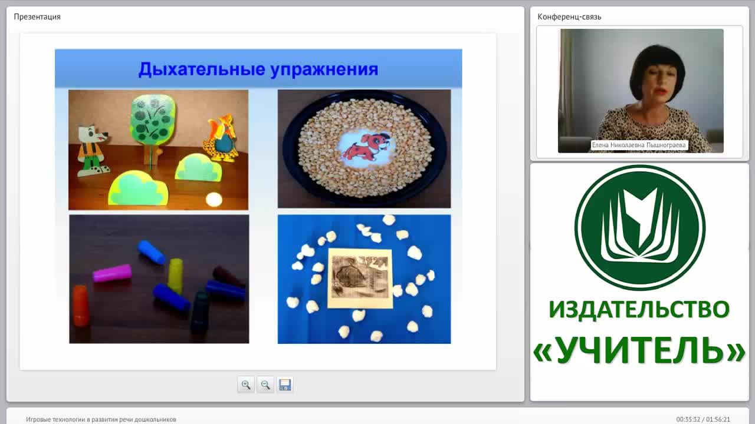Click the «УЧИТЕЛЬ» large green text

point(639,350)
